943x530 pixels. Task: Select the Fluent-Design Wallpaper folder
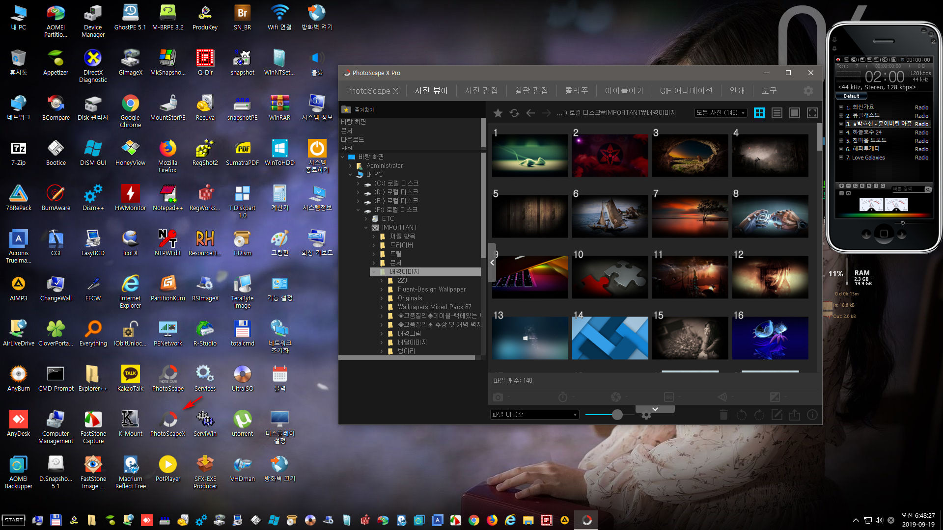[431, 290]
